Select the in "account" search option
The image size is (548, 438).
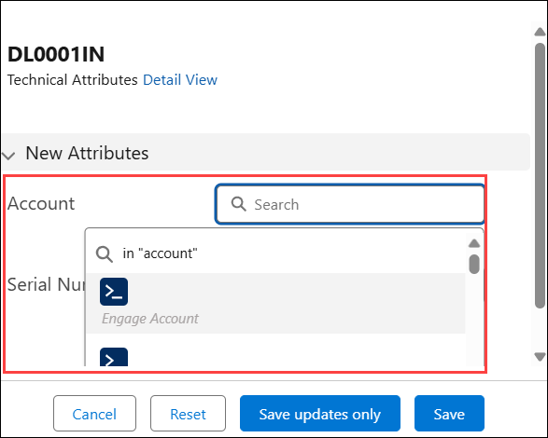point(275,253)
